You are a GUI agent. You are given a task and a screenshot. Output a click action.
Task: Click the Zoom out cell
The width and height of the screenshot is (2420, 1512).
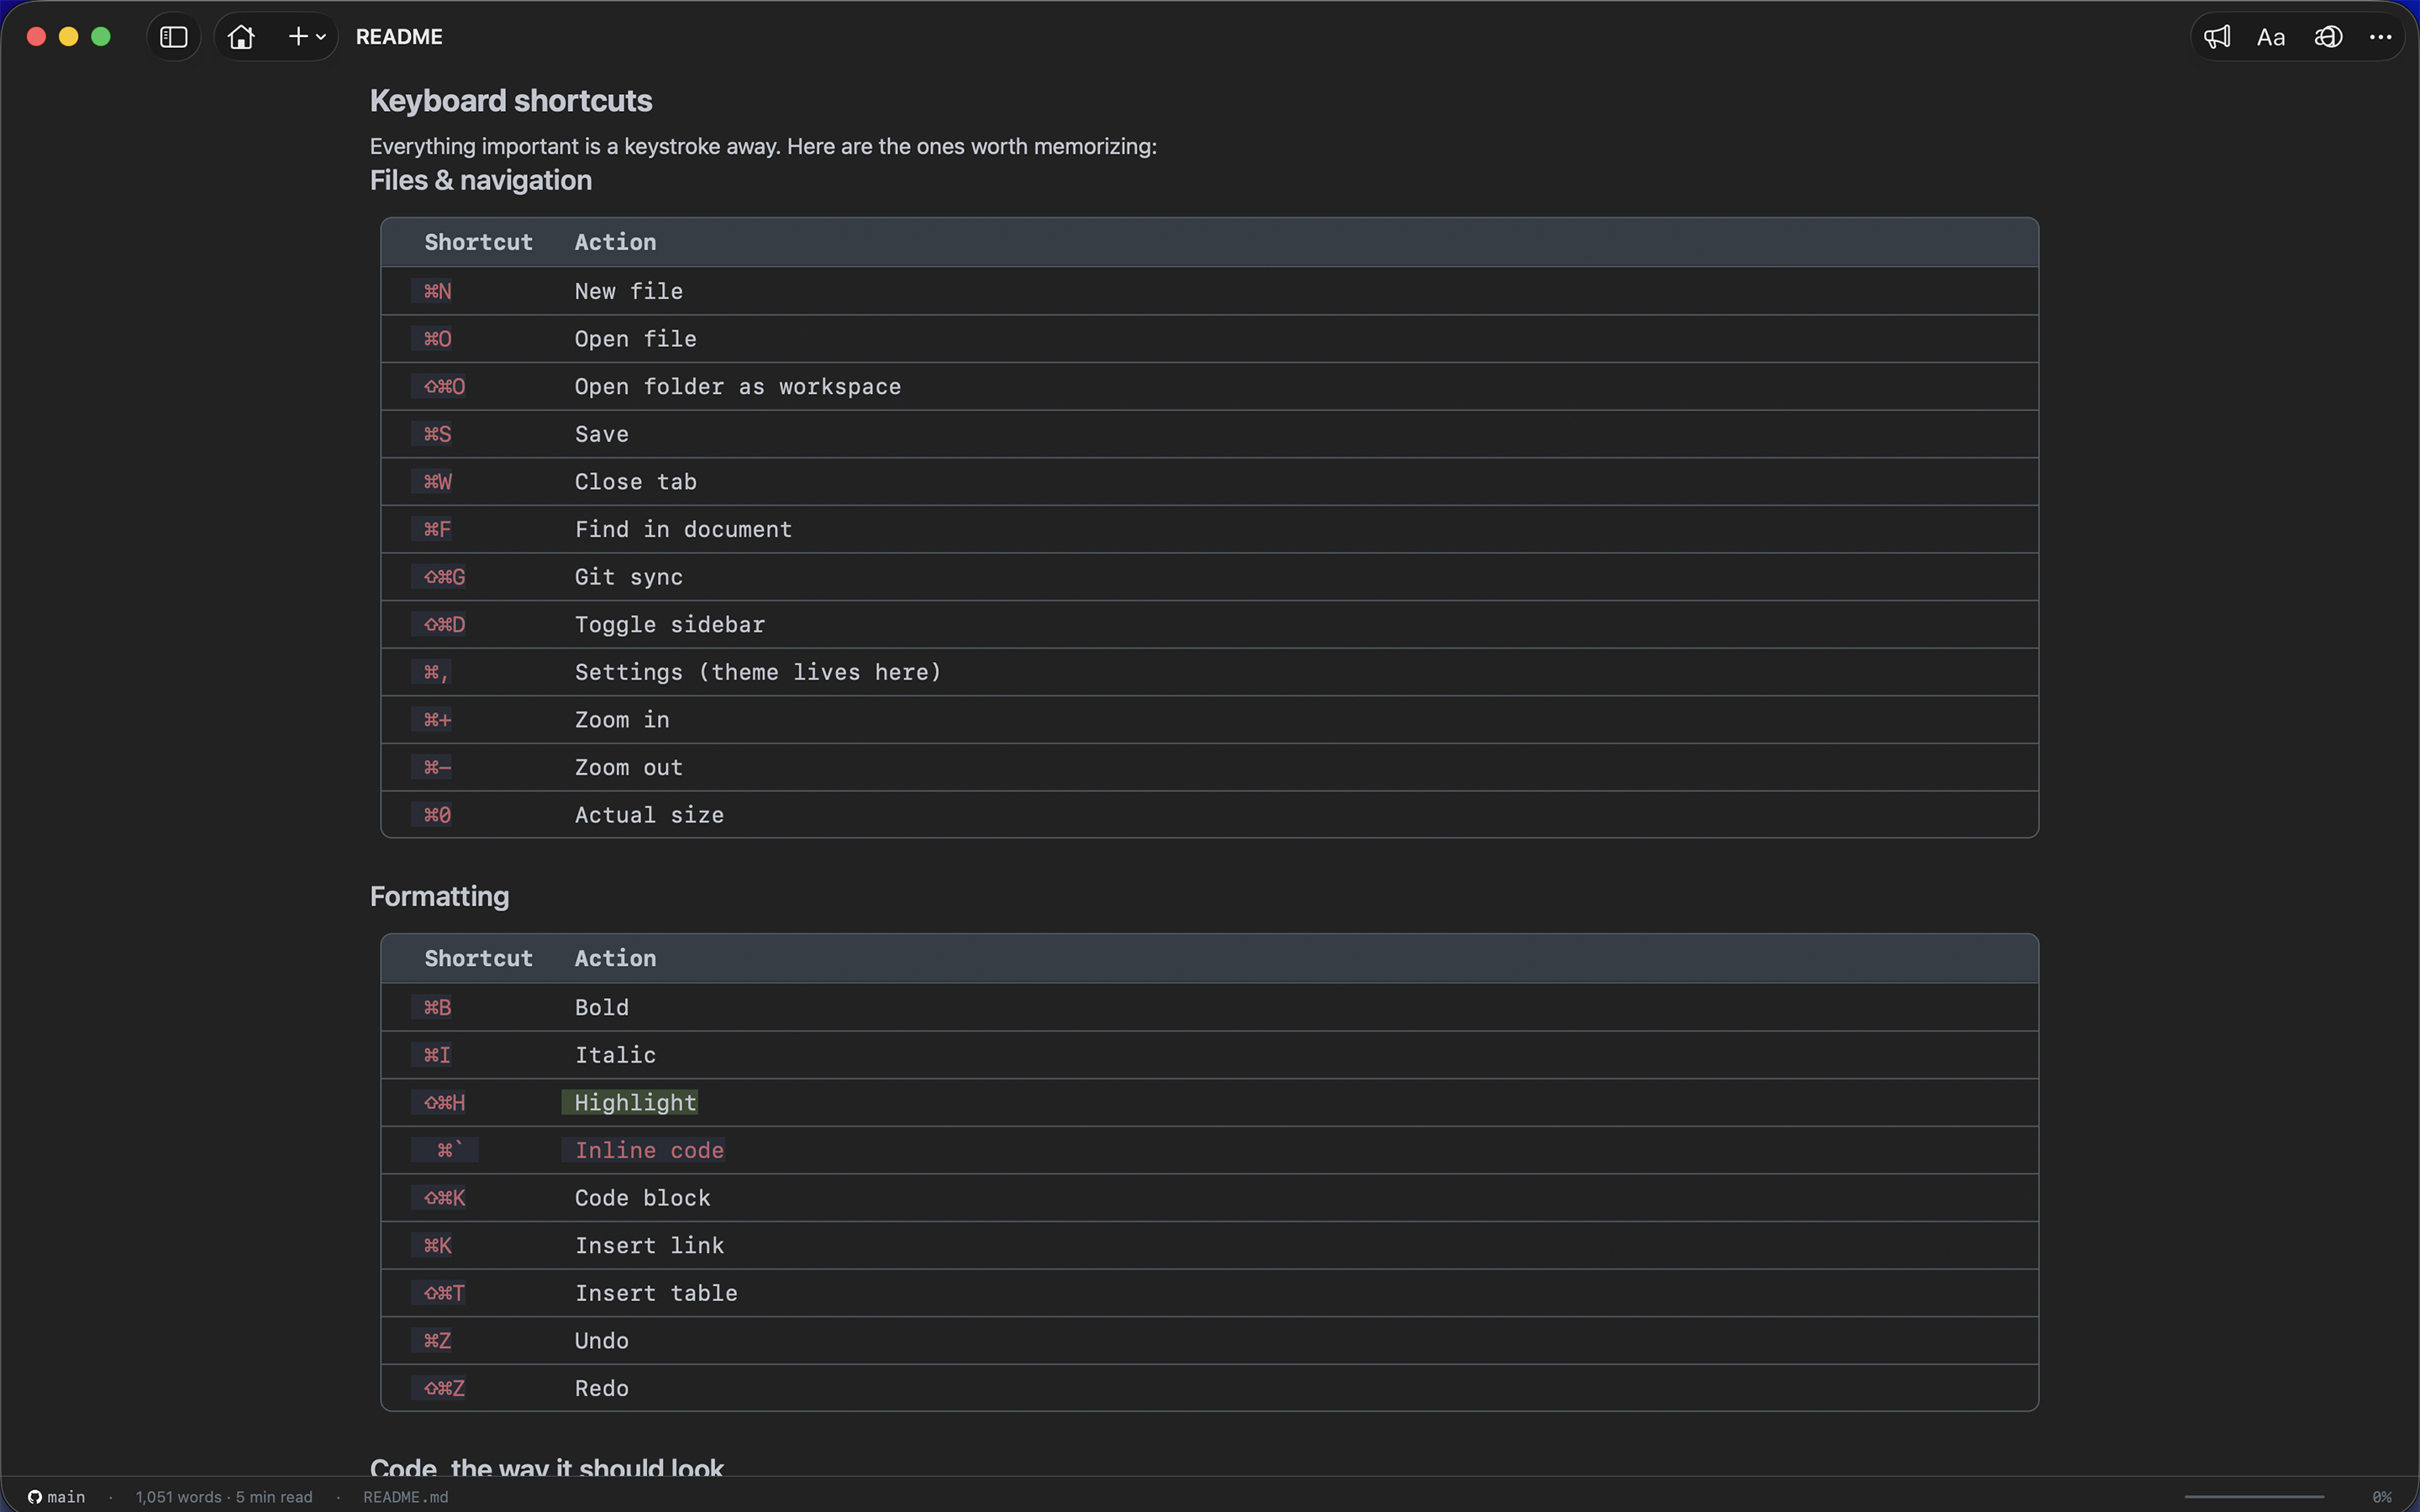[x=629, y=767]
